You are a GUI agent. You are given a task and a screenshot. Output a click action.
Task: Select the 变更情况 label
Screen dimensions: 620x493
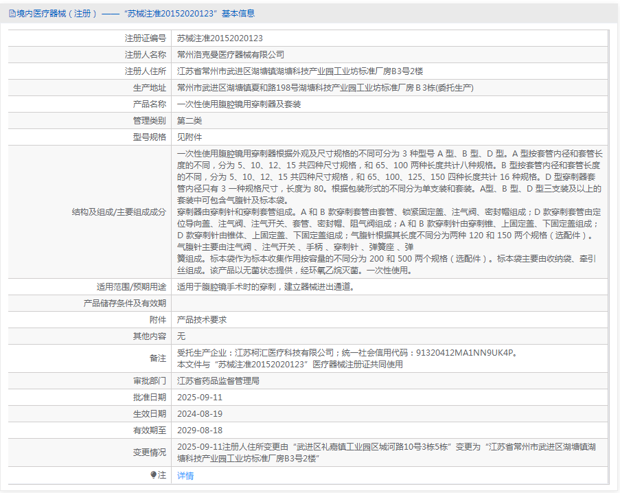tap(150, 452)
